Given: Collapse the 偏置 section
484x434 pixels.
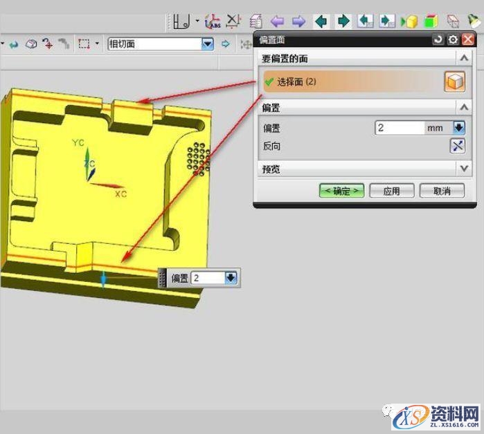Looking at the screenshot, I should point(465,107).
